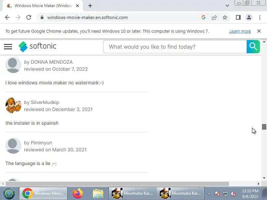
Task: Go to Softonic homepage logo
Action: click(37, 46)
